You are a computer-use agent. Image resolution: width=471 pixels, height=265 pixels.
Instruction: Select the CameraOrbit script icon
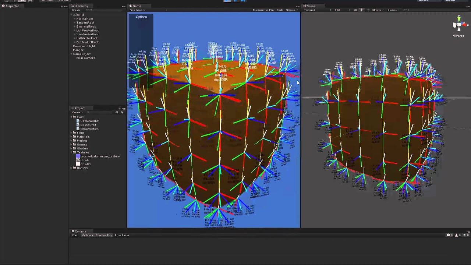click(x=78, y=121)
